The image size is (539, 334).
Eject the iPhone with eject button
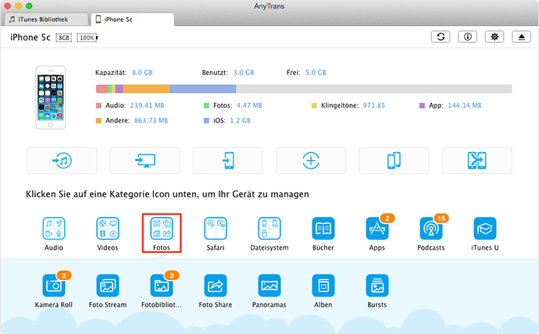522,37
